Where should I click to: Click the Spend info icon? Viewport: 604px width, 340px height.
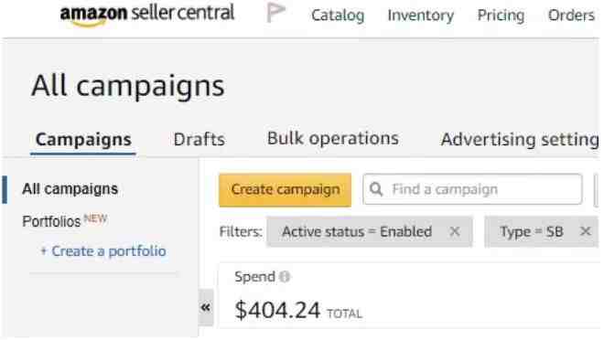click(285, 277)
